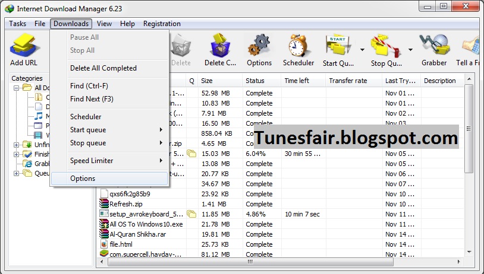The width and height of the screenshot is (484, 274).
Task: Sort by the Transfer rate column header
Action: pos(354,81)
